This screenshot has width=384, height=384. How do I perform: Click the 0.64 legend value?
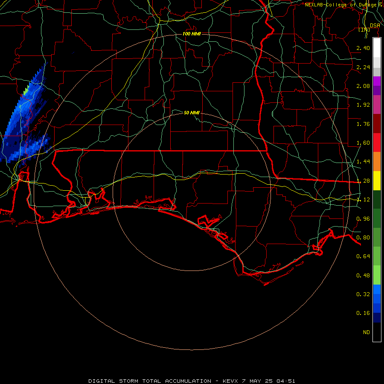(363, 256)
